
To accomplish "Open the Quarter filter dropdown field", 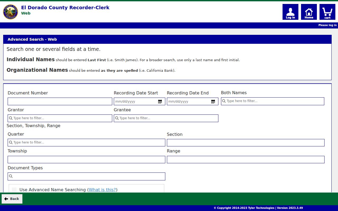I will tap(86, 142).
